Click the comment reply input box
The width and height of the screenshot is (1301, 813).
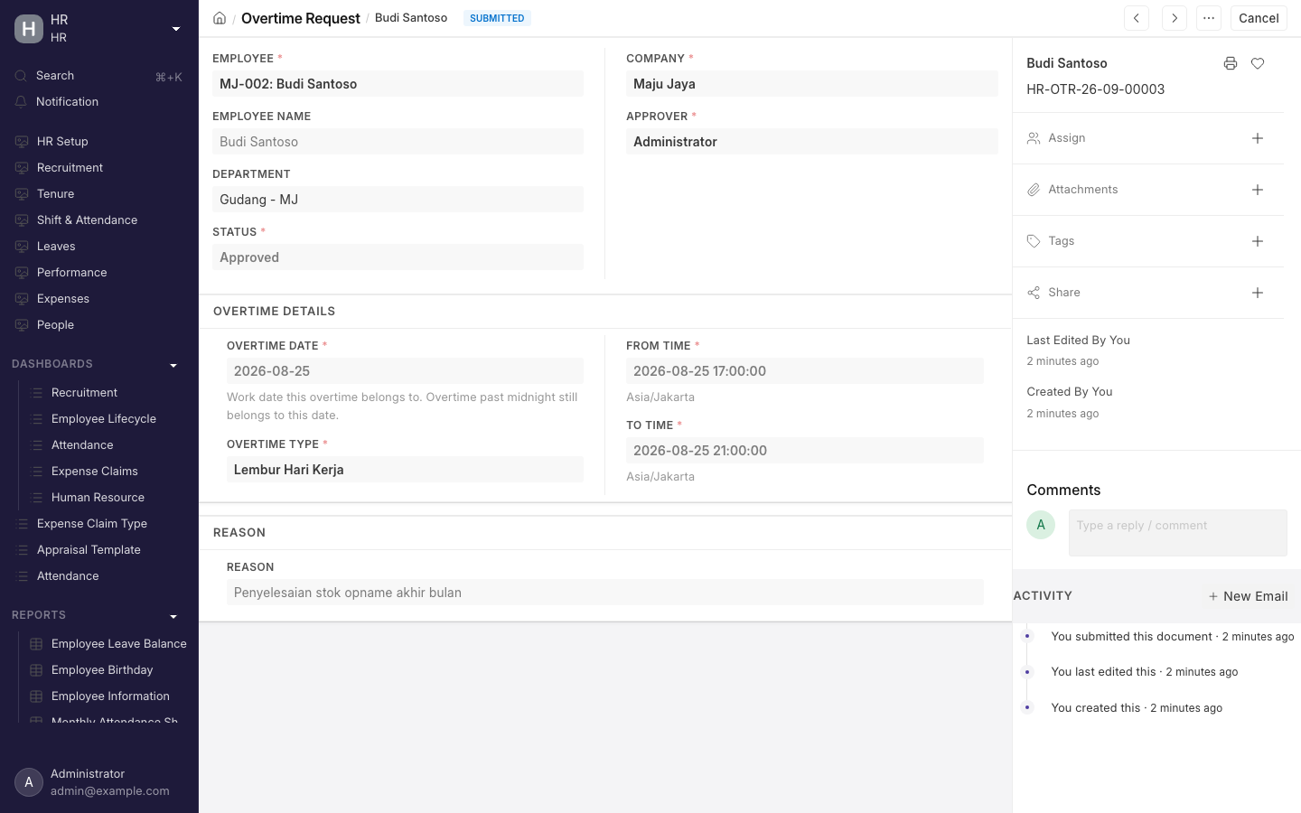[x=1178, y=533]
